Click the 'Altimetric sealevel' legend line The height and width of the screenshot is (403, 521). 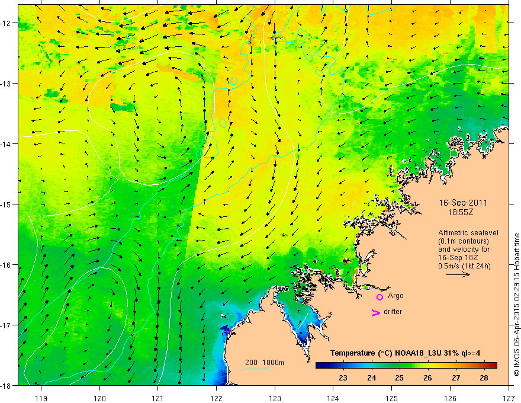(x=468, y=233)
